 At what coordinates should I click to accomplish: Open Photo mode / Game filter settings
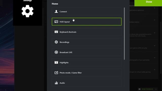pos(87,73)
